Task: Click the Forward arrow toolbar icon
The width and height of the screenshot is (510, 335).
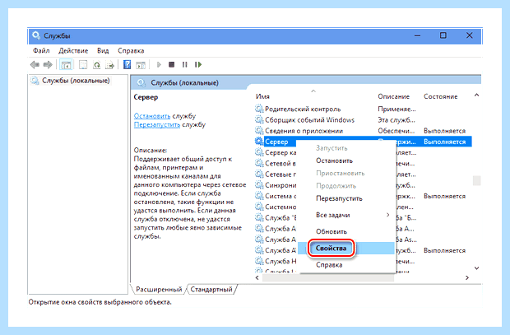Action: click(48, 65)
